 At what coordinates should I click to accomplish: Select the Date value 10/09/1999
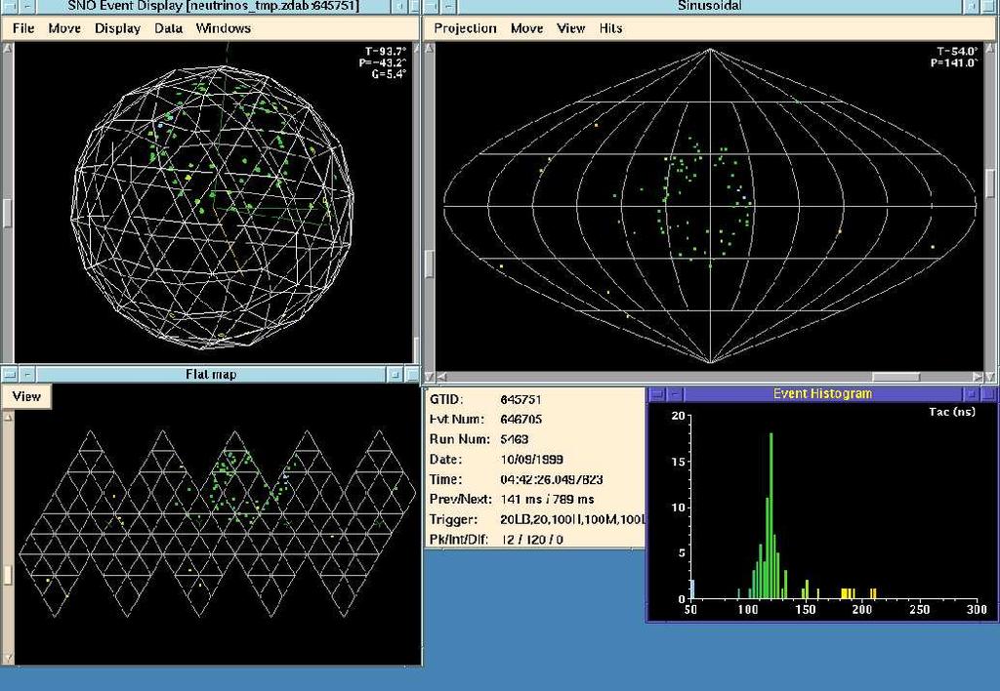tap(532, 459)
